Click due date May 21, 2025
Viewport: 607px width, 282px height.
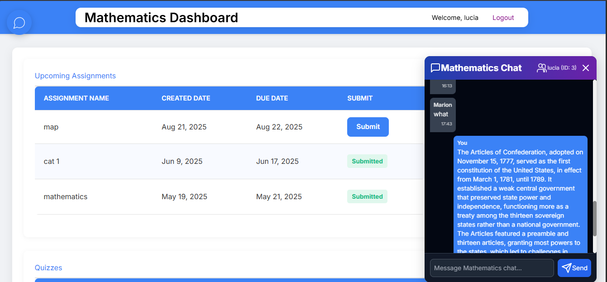279,197
